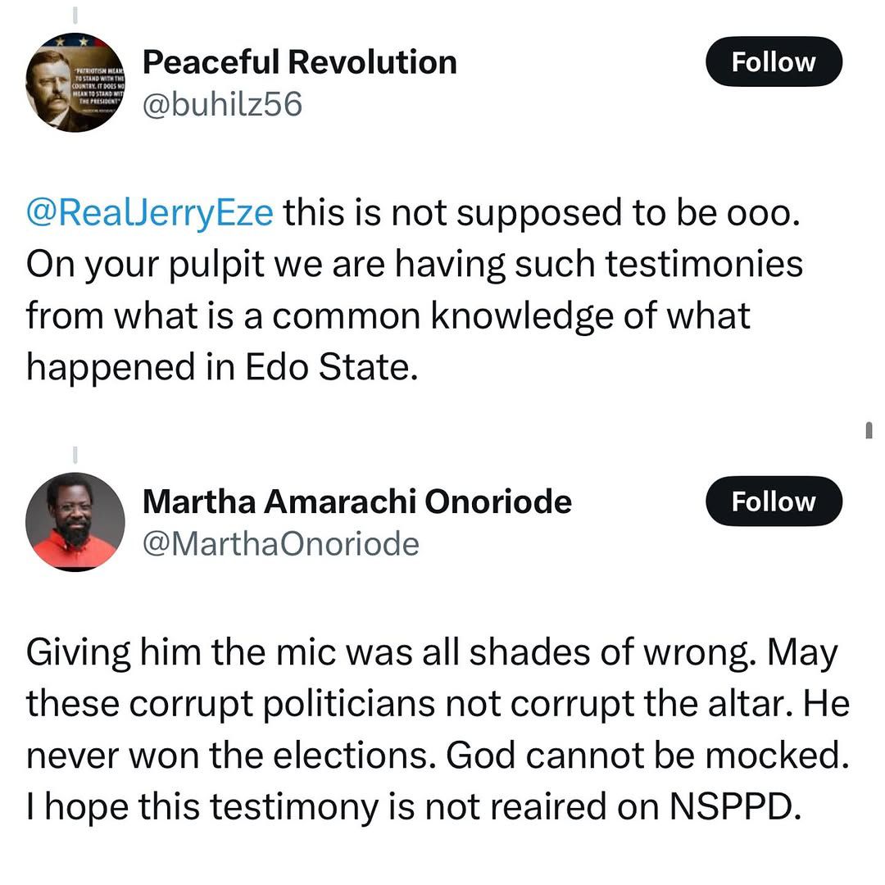
Task: Click the thread line above Martha's avatar
Action: click(x=75, y=454)
